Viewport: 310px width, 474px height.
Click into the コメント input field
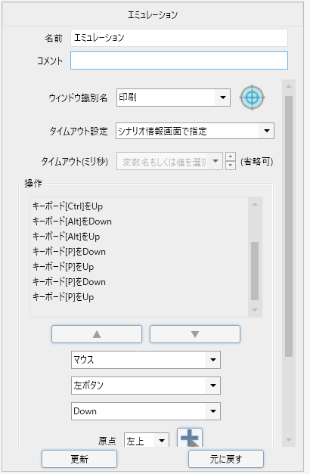(x=179, y=60)
